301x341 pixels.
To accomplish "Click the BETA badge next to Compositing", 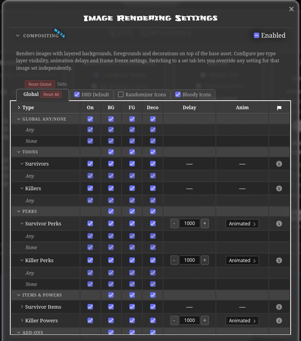I will 59,33.
